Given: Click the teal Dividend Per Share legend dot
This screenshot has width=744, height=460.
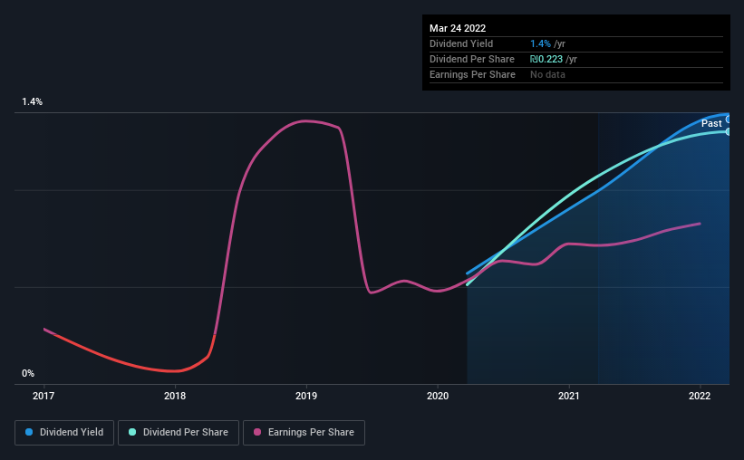Looking at the screenshot, I should click(132, 432).
